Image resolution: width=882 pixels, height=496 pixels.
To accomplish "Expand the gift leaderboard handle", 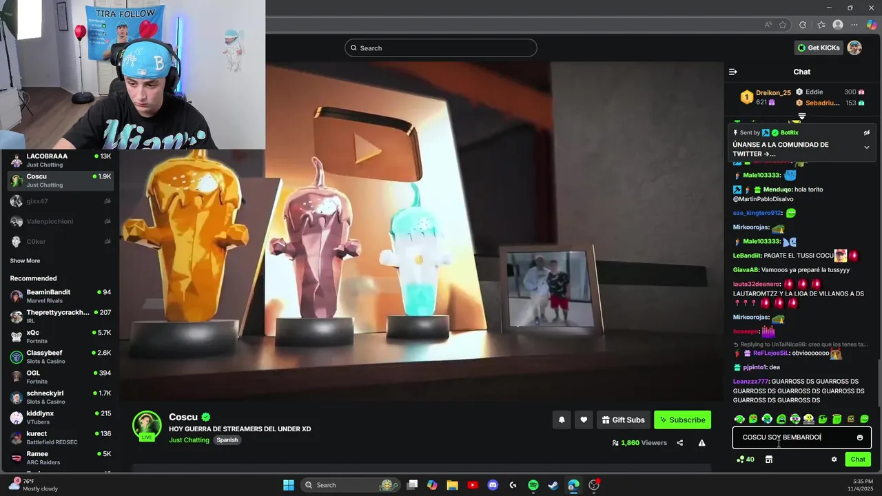I will [802, 116].
